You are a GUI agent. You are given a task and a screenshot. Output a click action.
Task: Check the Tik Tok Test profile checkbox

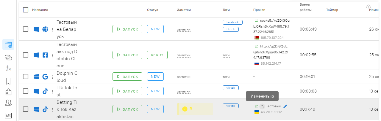point(26,91)
